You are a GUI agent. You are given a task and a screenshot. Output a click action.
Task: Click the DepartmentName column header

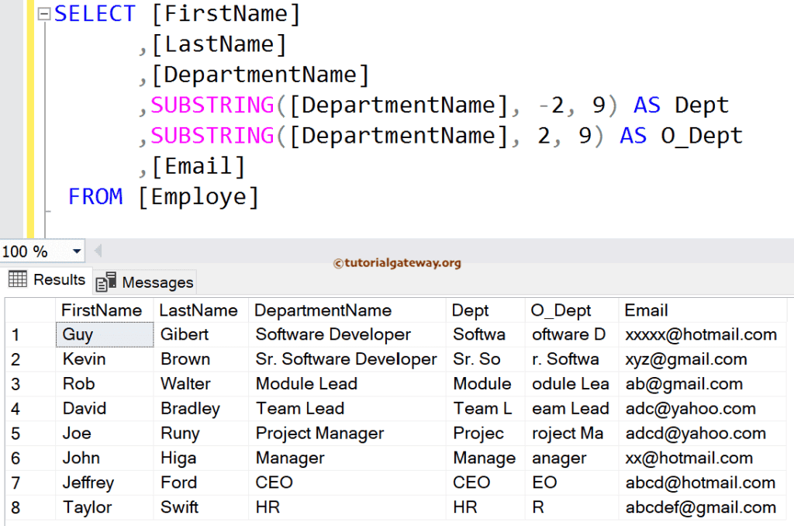(323, 310)
